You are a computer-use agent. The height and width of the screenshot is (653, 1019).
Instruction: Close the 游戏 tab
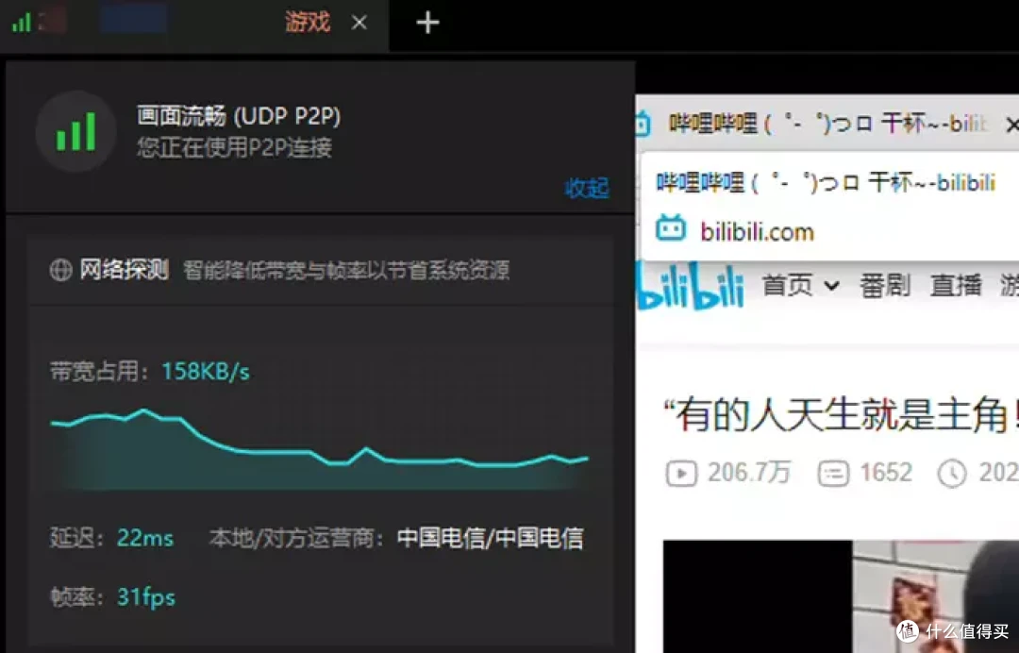click(x=359, y=23)
